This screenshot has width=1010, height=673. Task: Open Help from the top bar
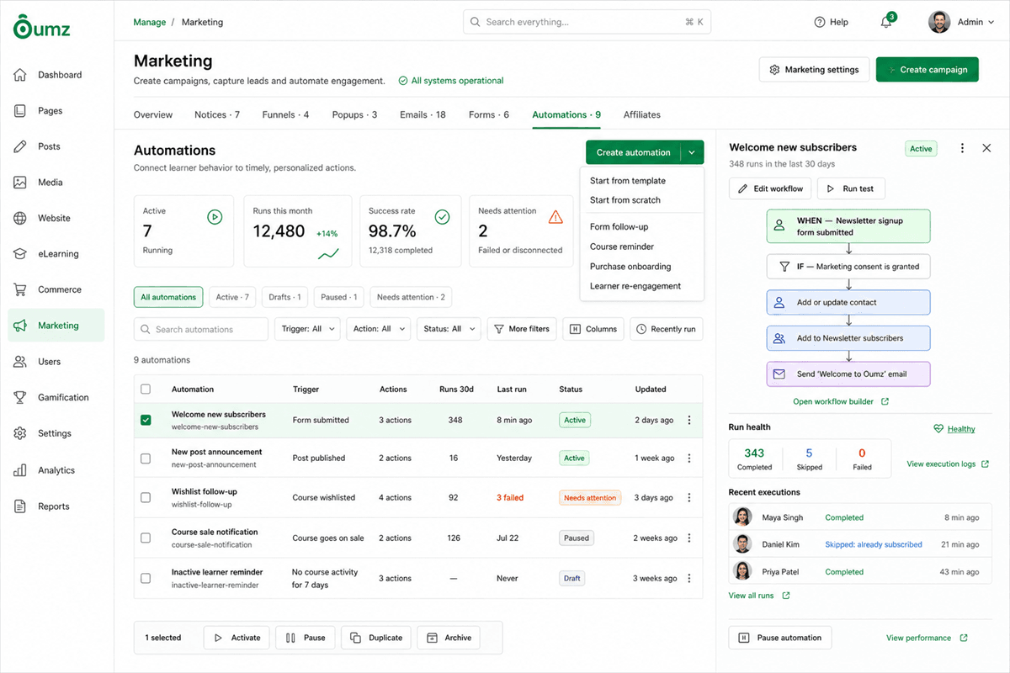click(x=832, y=22)
